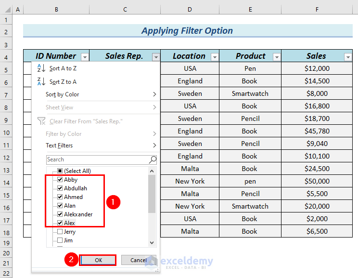Open the Location column filter dropdown
The height and width of the screenshot is (278, 358).
tap(214, 57)
